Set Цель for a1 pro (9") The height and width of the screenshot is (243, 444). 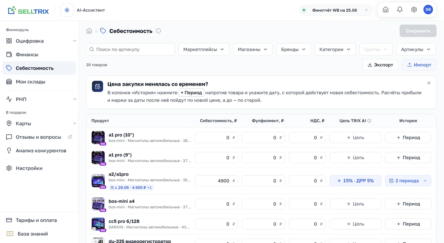tap(355, 157)
